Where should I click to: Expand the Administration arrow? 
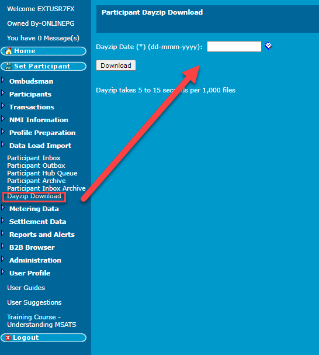click(3, 259)
